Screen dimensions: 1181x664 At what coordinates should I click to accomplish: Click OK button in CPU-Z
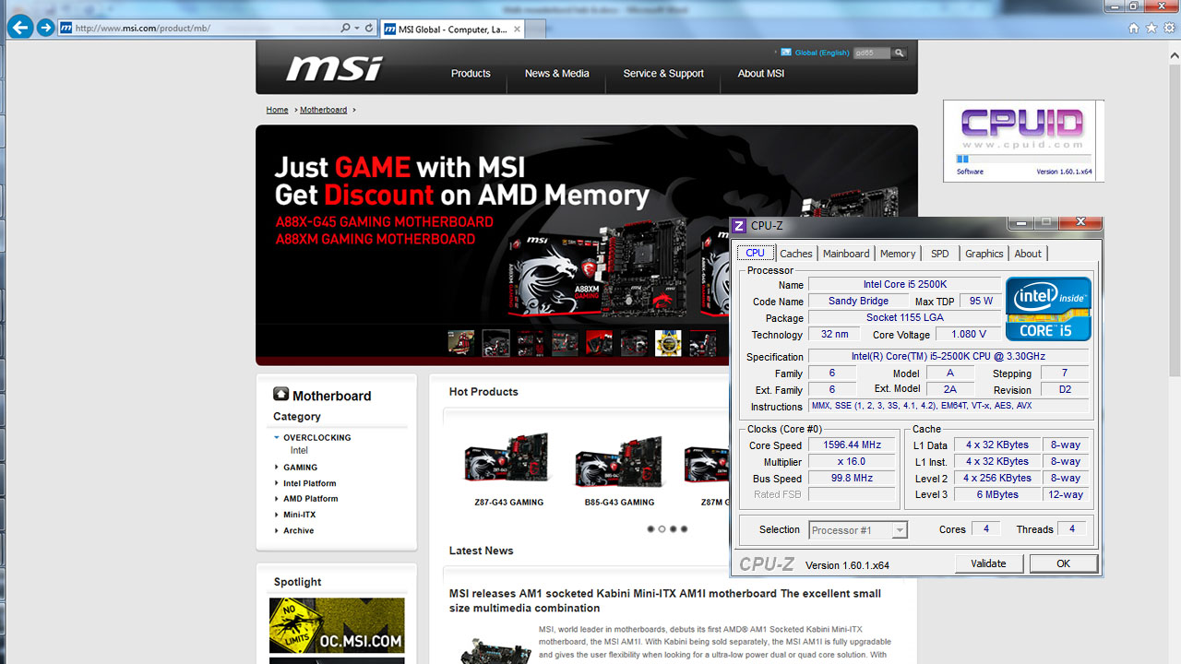(1063, 563)
